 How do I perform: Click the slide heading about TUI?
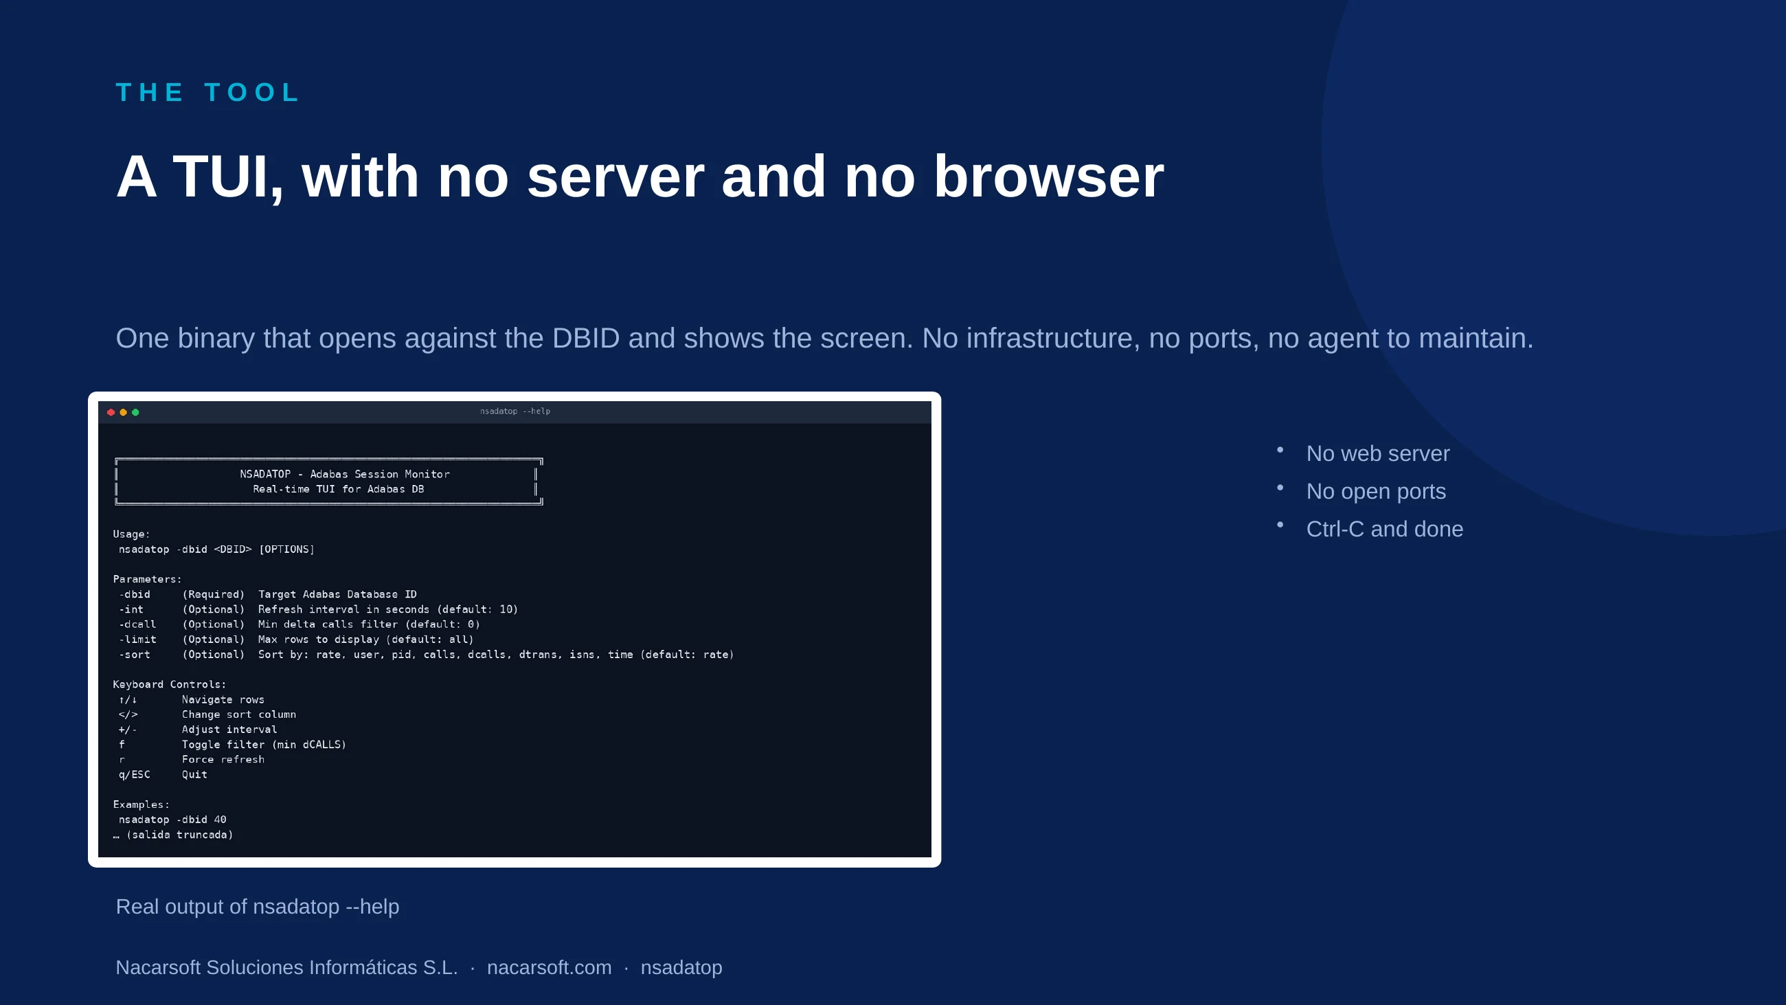click(x=640, y=177)
